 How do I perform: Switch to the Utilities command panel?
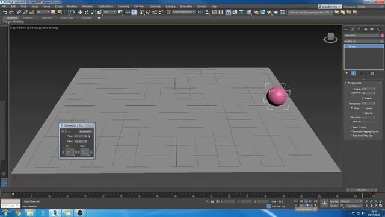(378, 30)
